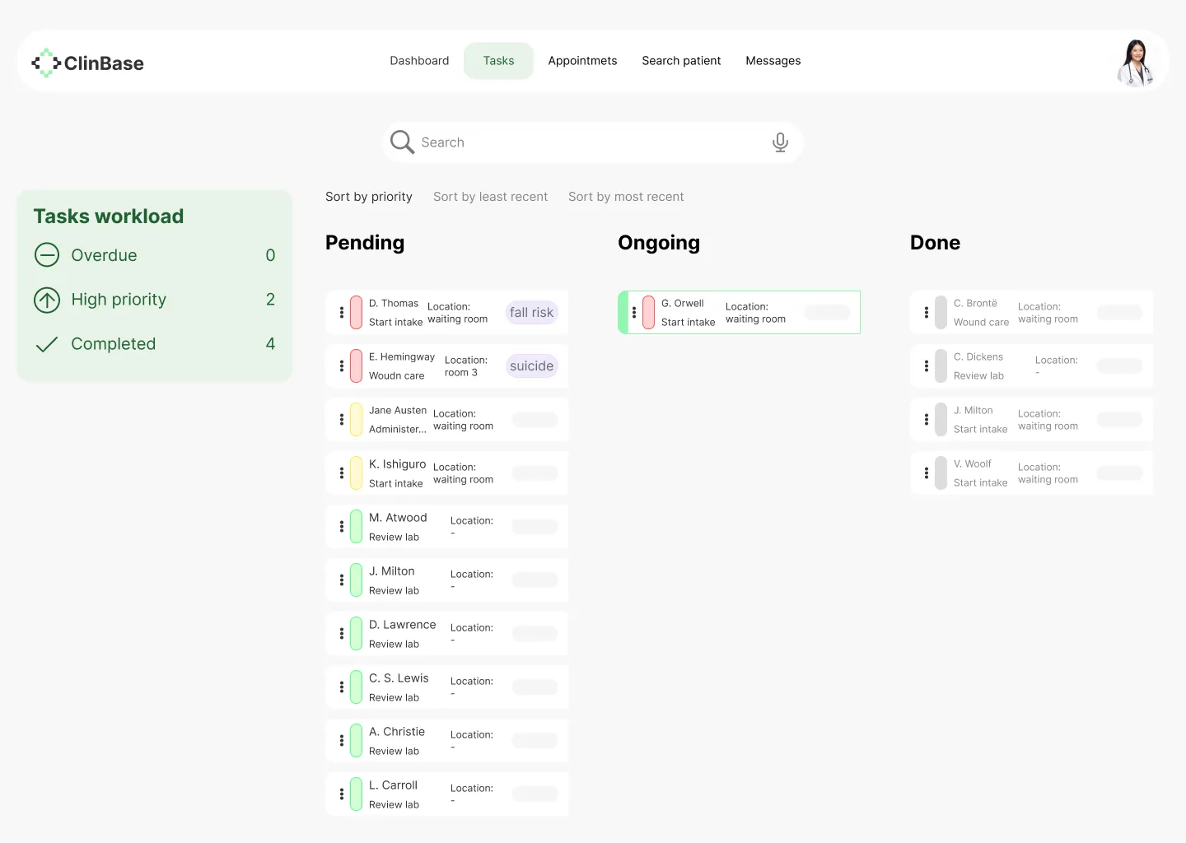Select Sort by most recent option

click(x=626, y=197)
